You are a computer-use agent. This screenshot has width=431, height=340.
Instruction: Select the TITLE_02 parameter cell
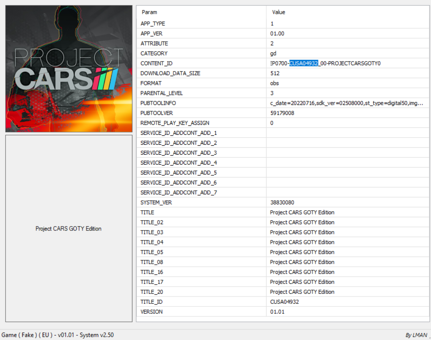(x=201, y=222)
